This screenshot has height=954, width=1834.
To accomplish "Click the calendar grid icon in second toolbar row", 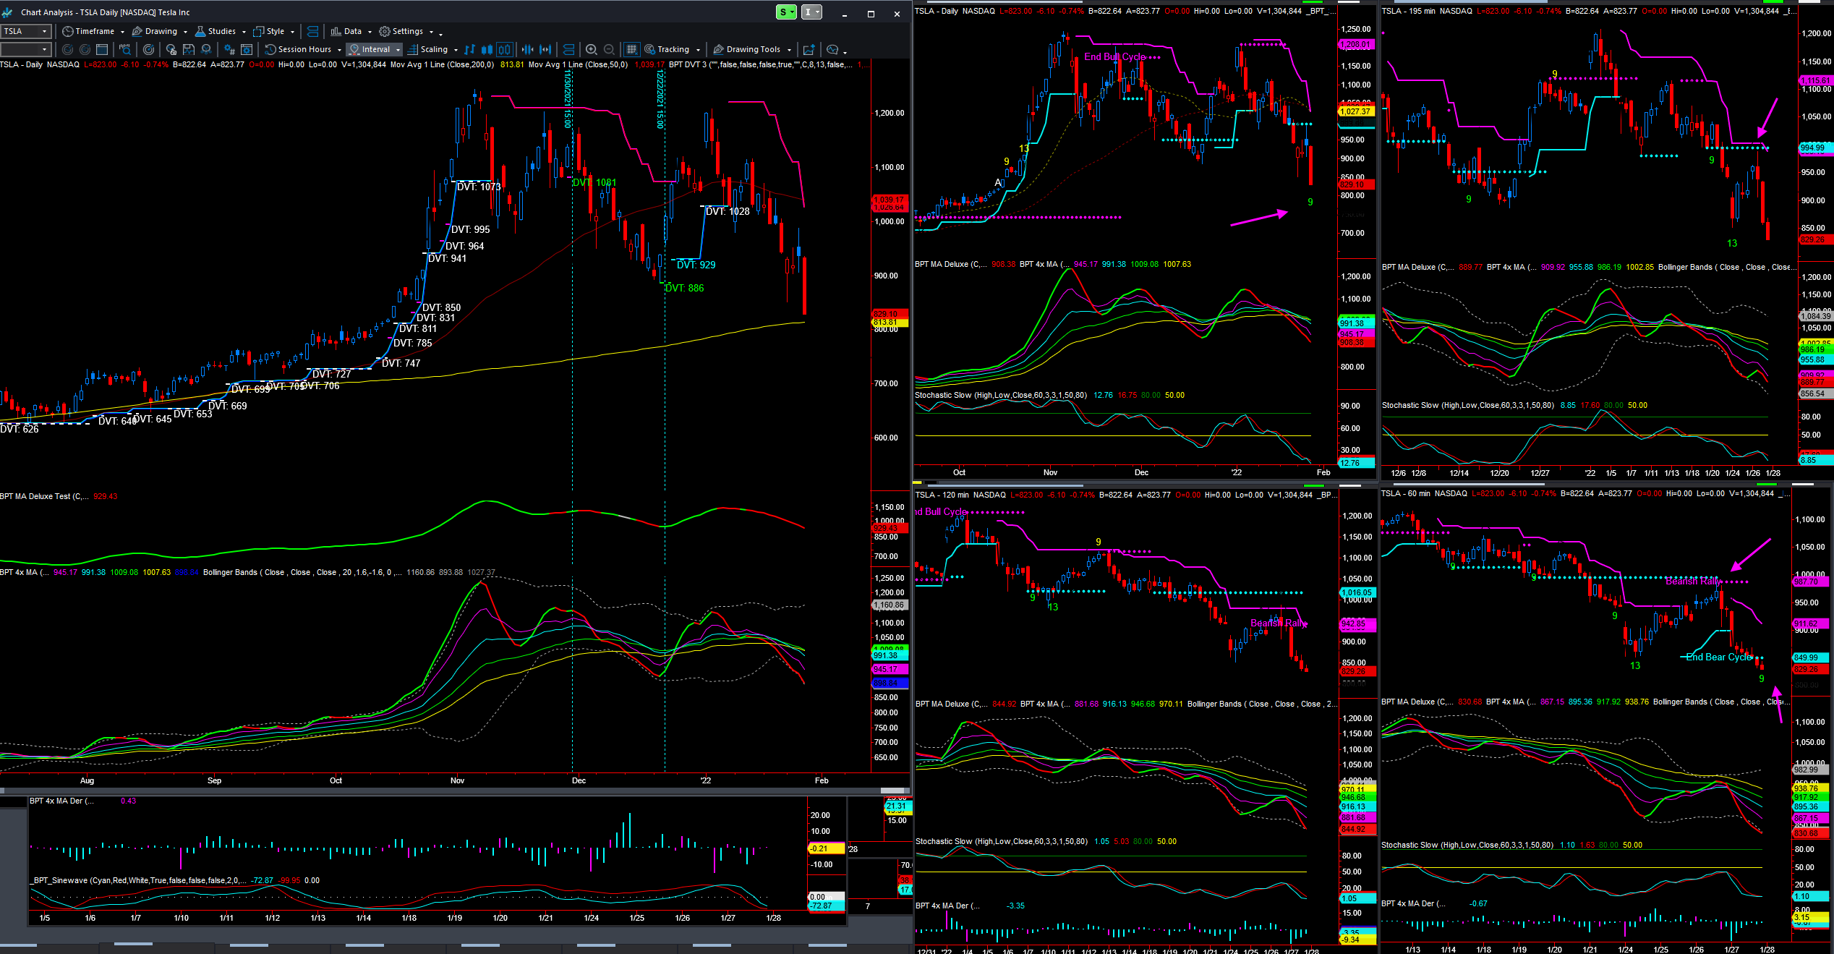I will 102,49.
